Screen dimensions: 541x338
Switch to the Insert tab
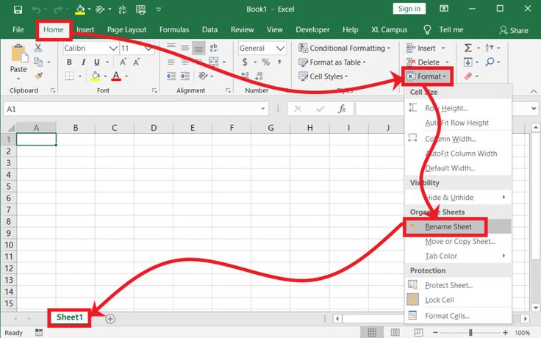pyautogui.click(x=85, y=29)
